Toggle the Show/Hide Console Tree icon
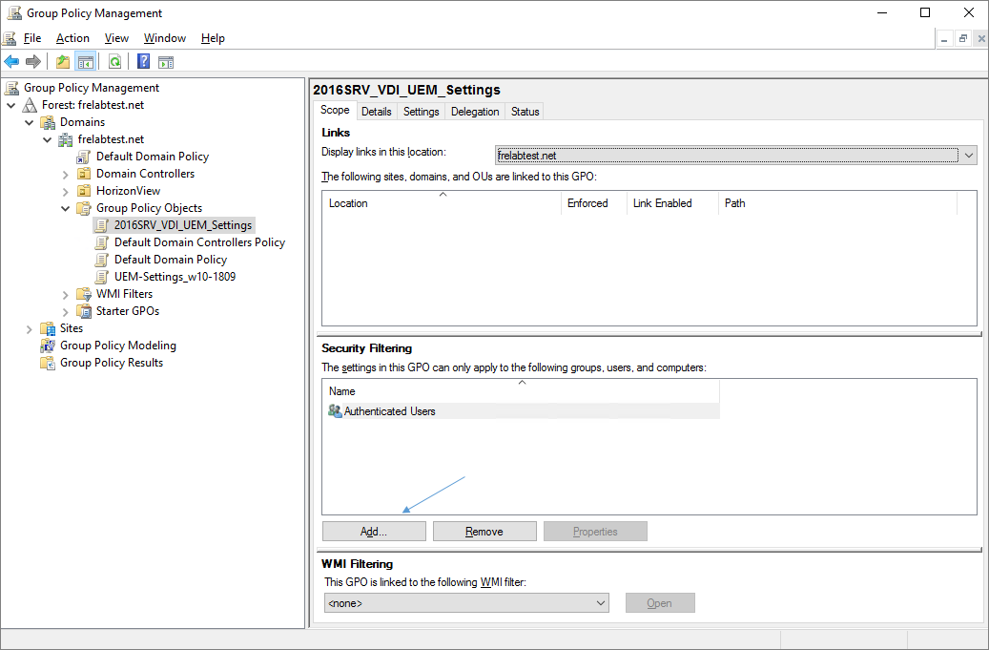Screen dimensions: 989x650 [x=86, y=62]
